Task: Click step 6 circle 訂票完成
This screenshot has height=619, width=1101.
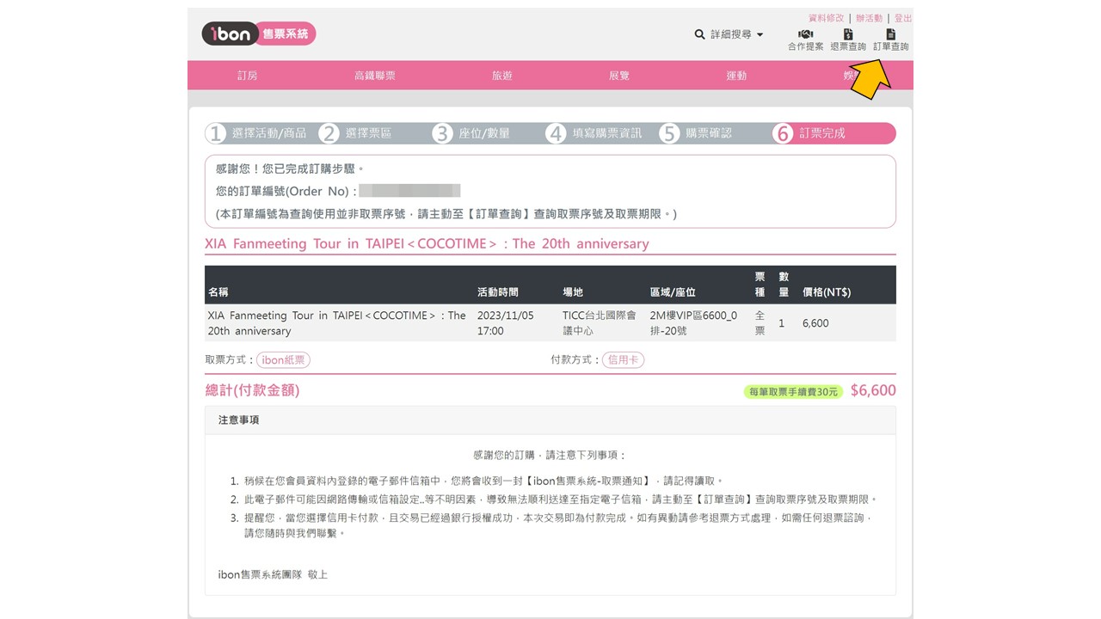Action: (x=782, y=133)
